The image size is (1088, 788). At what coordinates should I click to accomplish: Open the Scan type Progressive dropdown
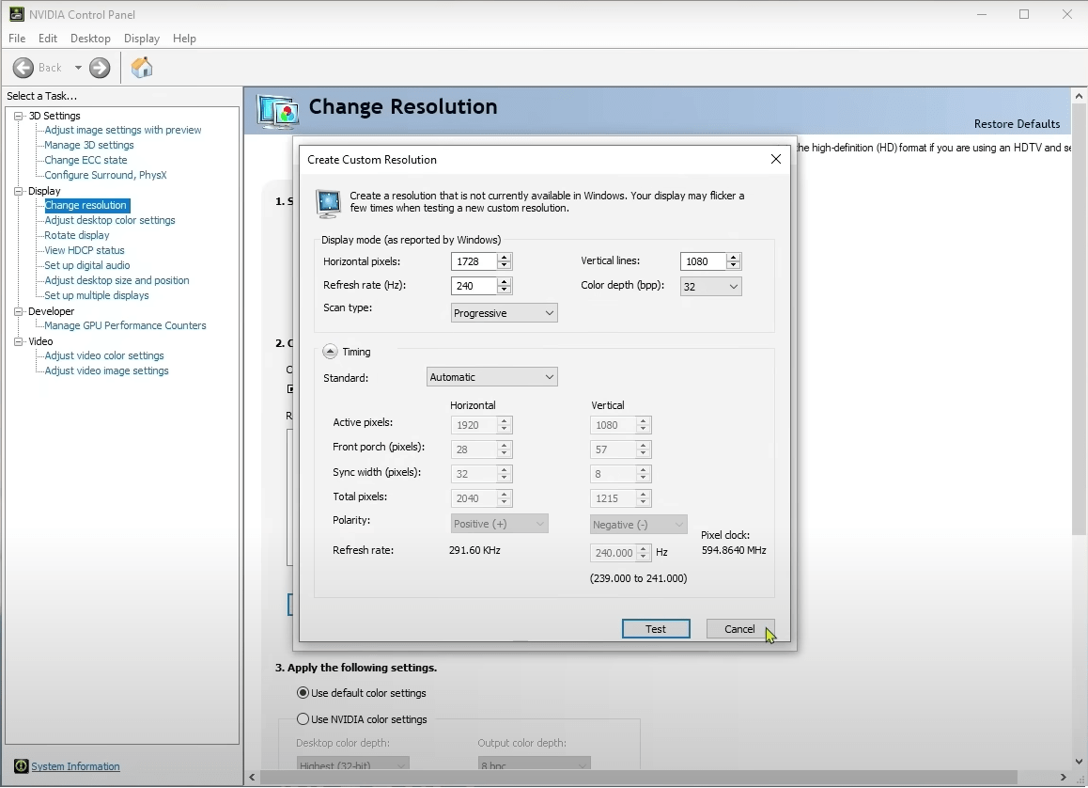[x=504, y=313]
